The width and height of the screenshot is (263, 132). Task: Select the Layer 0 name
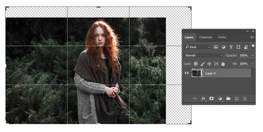tap(210, 73)
